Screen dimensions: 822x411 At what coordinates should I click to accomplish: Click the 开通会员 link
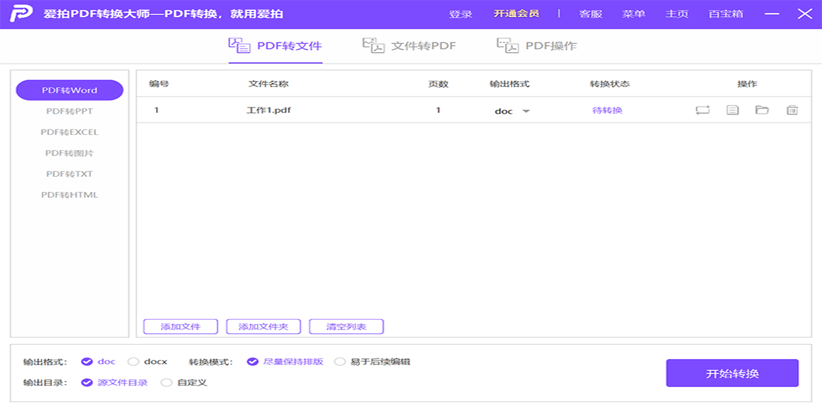516,14
